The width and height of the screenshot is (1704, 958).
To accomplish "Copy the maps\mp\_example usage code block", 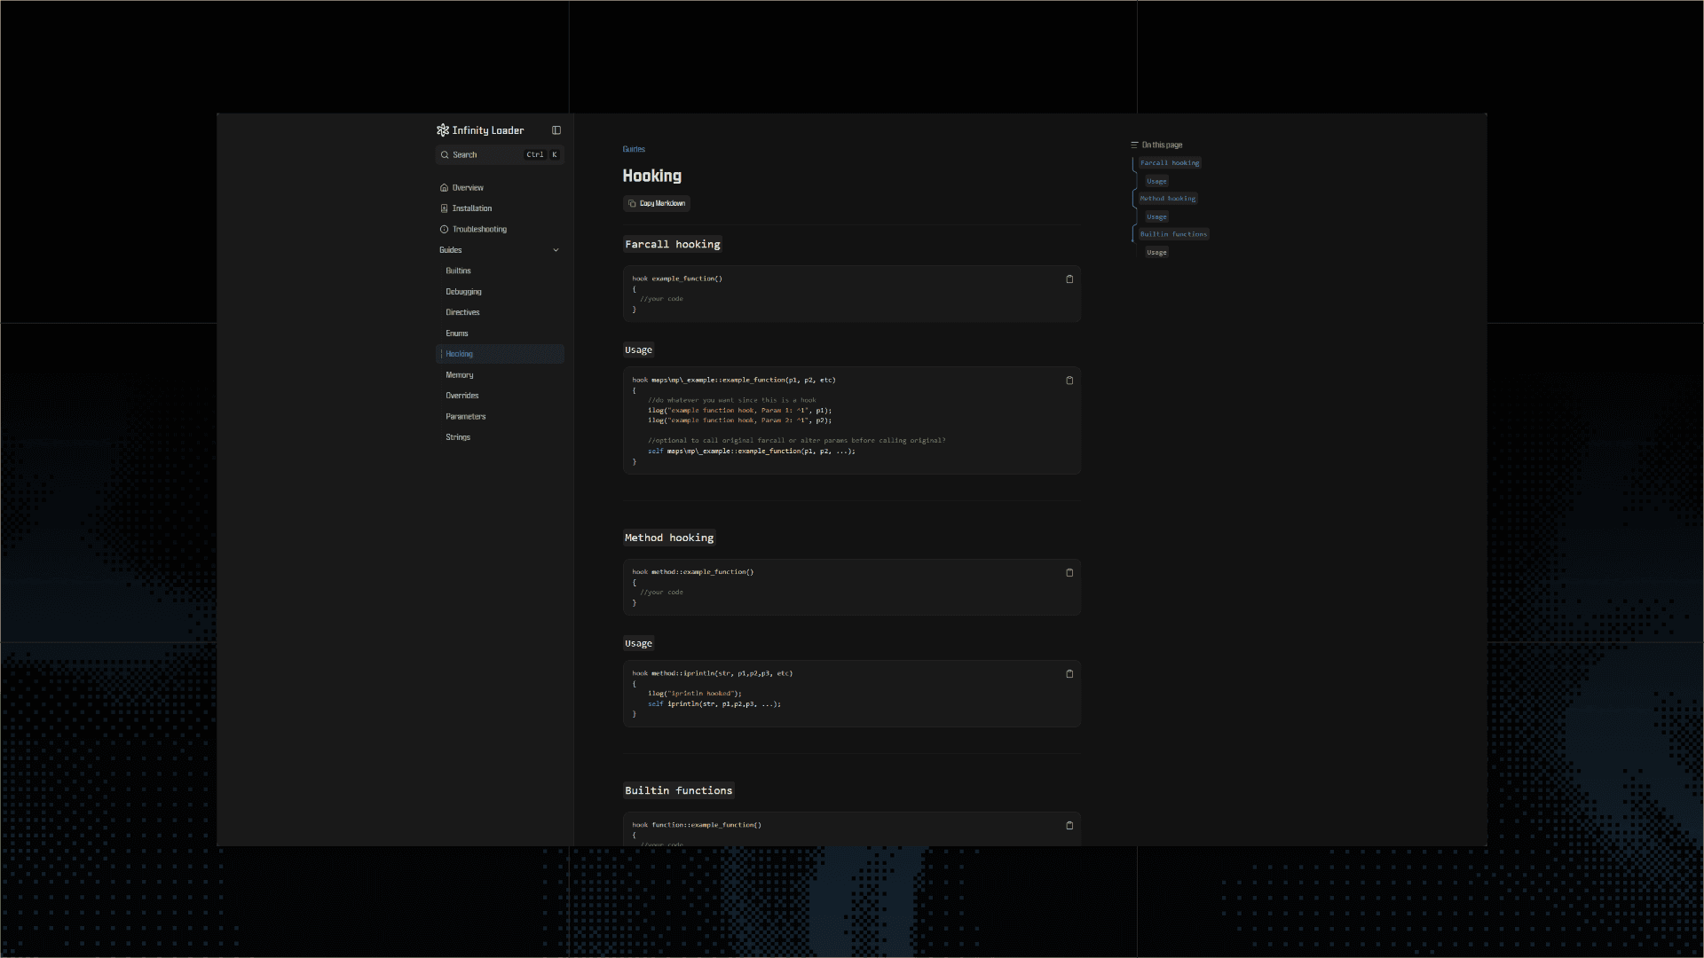I will point(1069,381).
